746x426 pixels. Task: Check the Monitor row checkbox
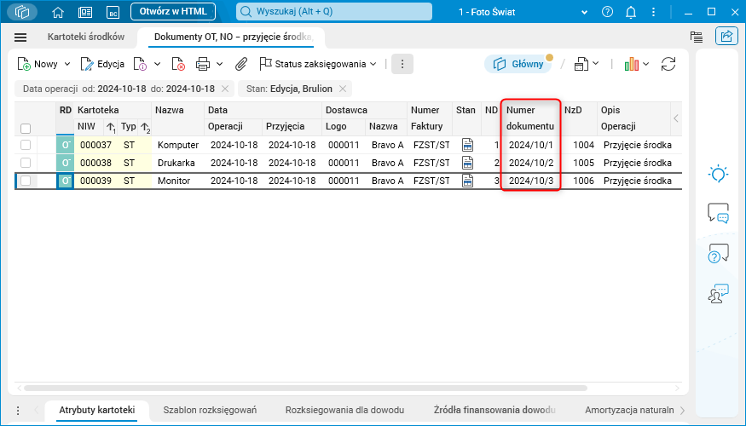pyautogui.click(x=26, y=181)
